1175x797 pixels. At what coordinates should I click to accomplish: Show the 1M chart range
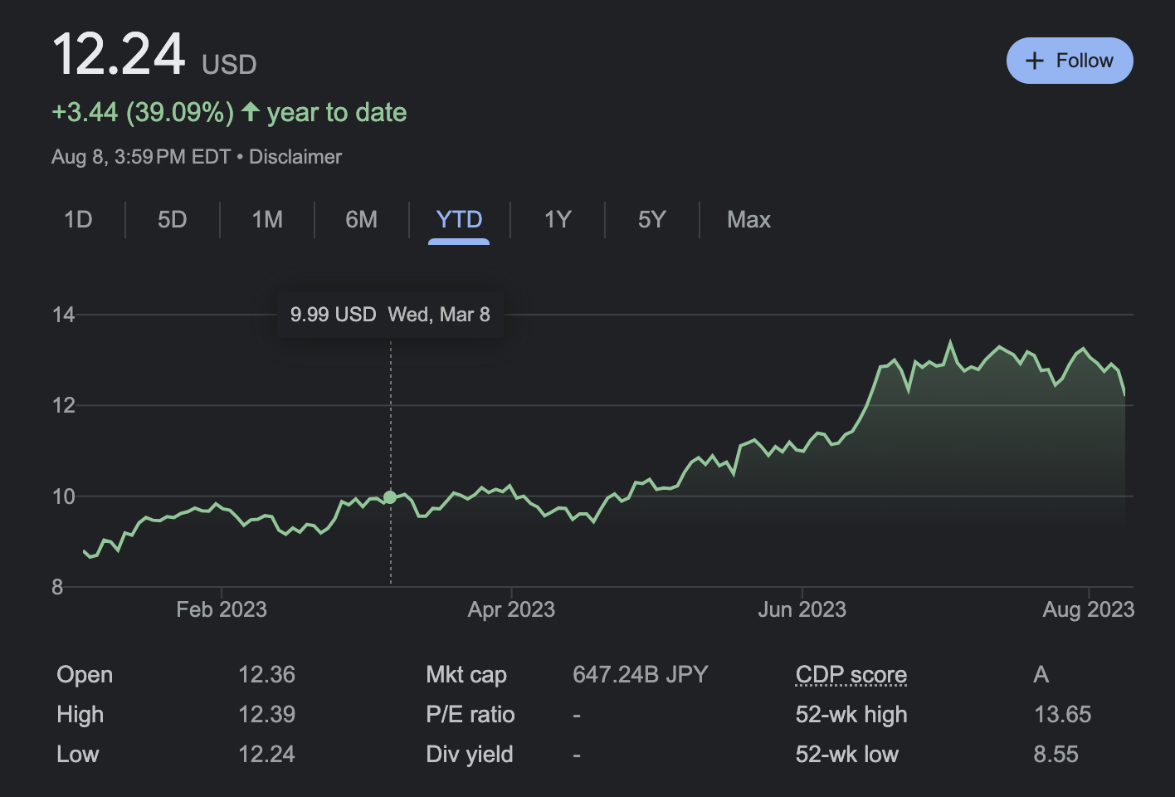click(x=267, y=219)
